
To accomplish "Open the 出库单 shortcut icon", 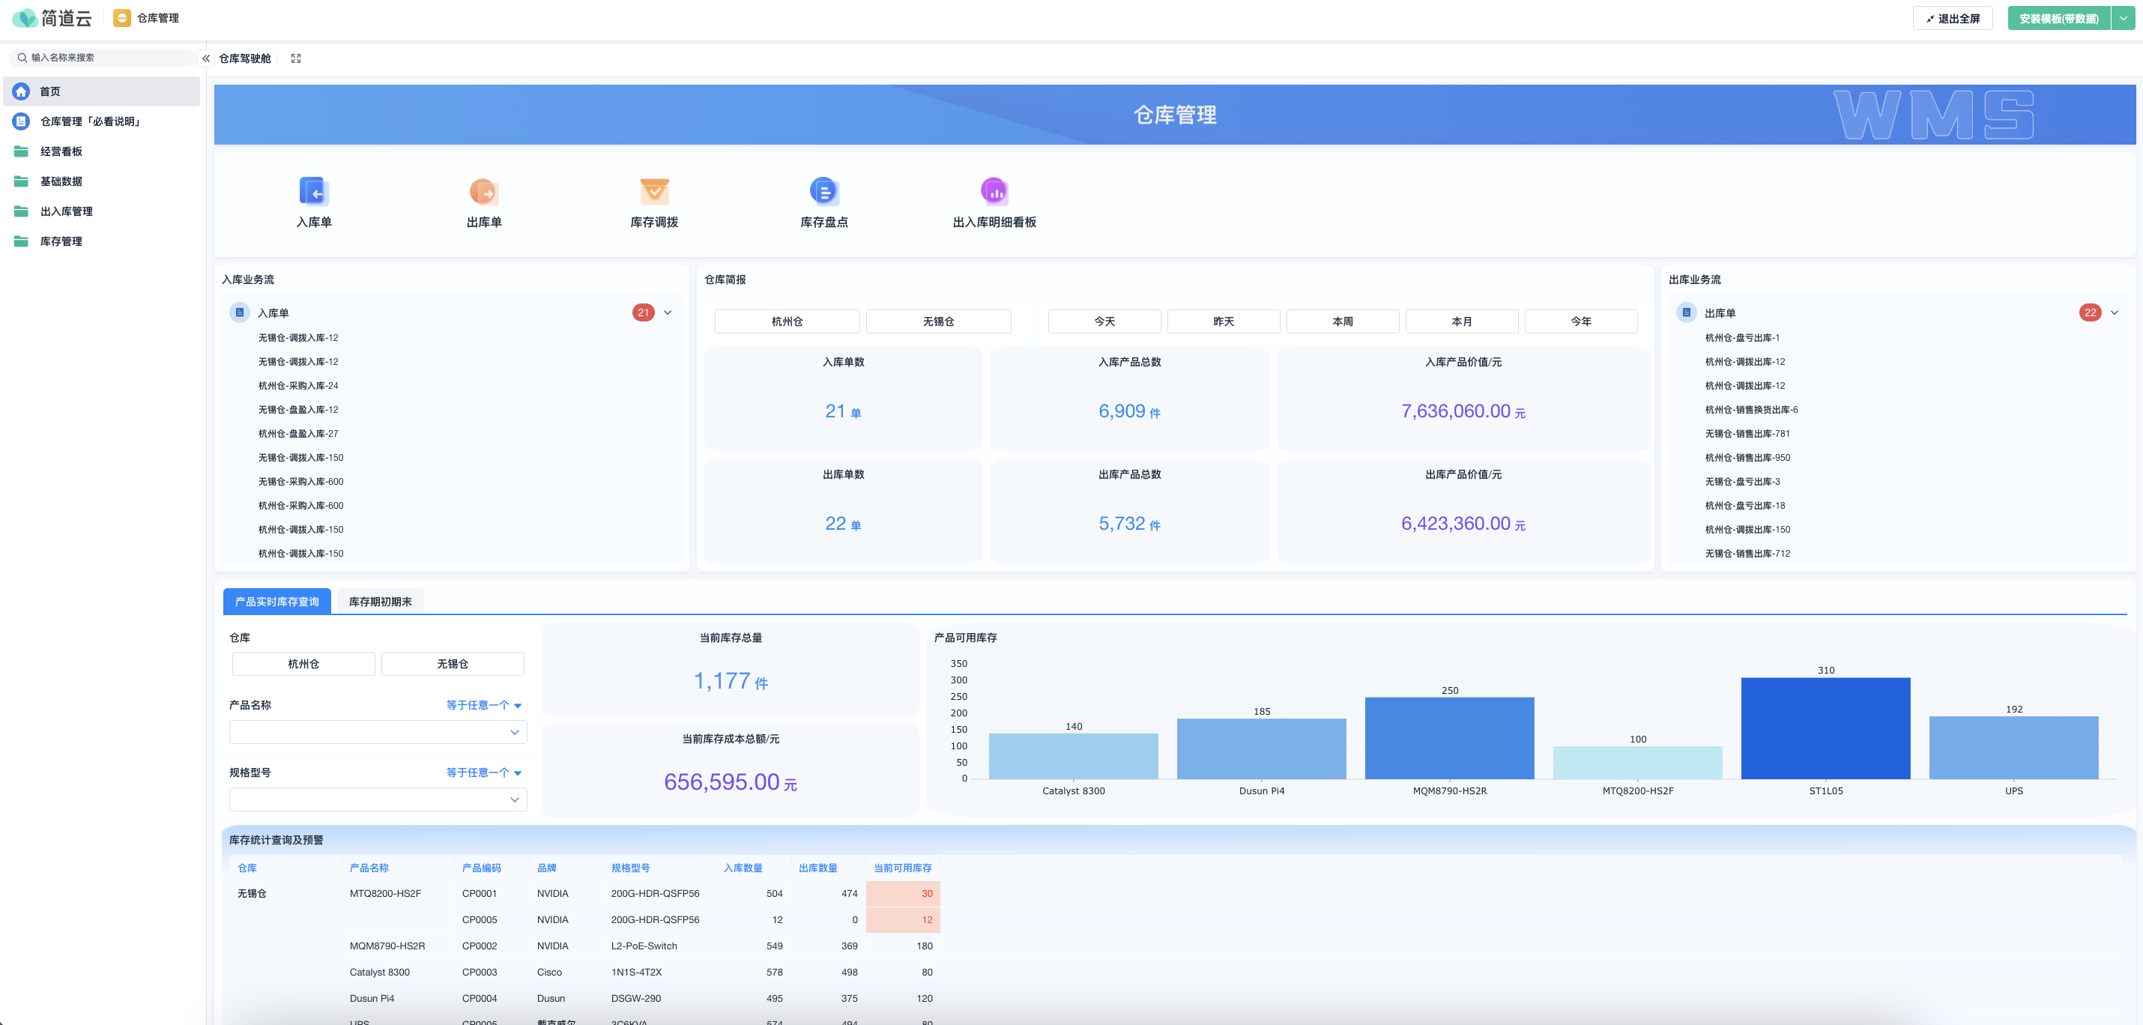I will (x=483, y=191).
